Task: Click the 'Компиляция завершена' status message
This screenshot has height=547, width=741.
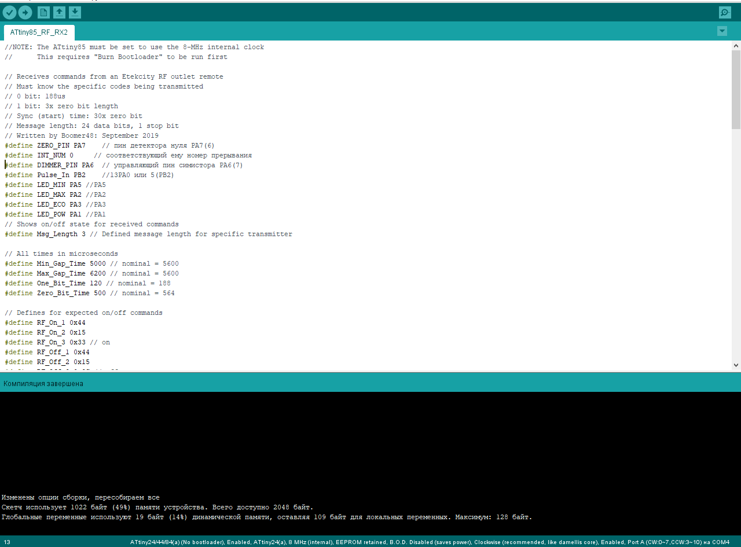Action: [x=43, y=383]
